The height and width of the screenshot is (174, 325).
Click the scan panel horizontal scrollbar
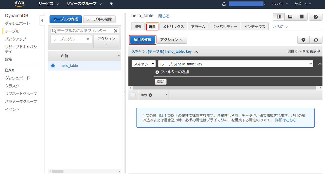coord(224,88)
